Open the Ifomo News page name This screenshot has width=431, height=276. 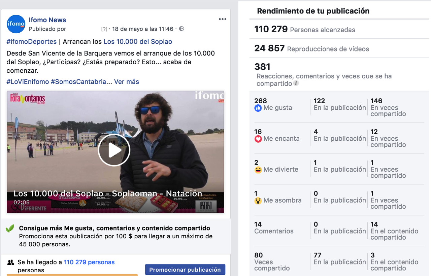click(47, 20)
